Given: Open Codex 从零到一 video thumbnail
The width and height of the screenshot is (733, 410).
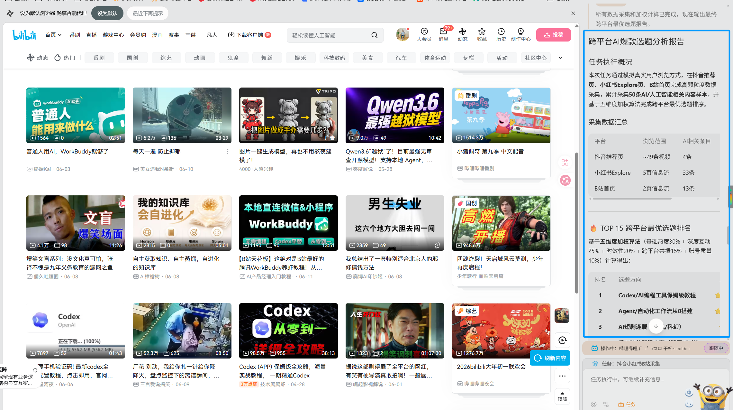Looking at the screenshot, I should tap(288, 331).
